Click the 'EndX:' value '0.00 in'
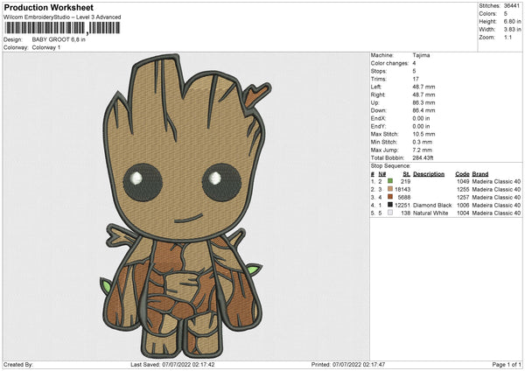This screenshot has width=525, height=371. (x=421, y=118)
